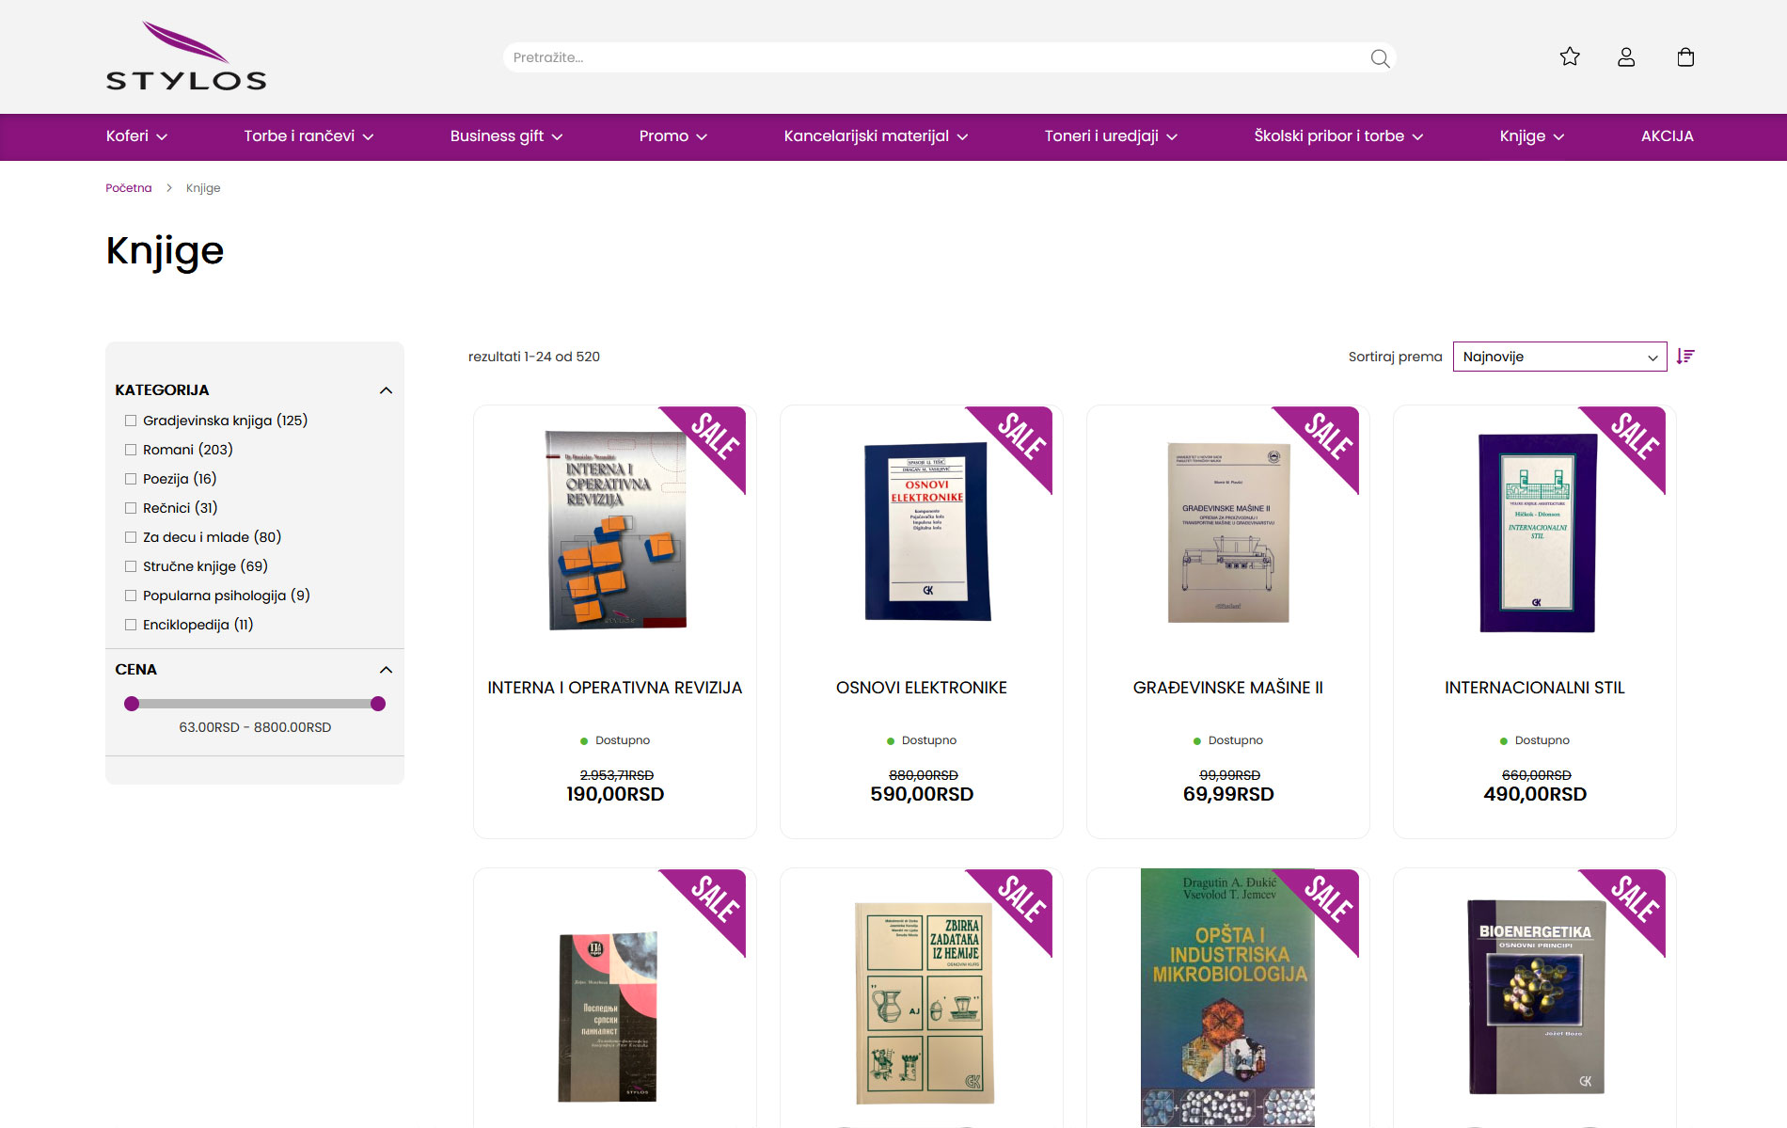
Task: Go to Početna breadcrumb link
Action: [129, 188]
